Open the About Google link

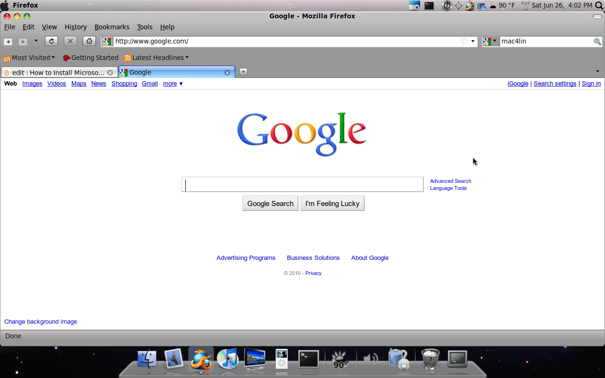pyautogui.click(x=370, y=258)
